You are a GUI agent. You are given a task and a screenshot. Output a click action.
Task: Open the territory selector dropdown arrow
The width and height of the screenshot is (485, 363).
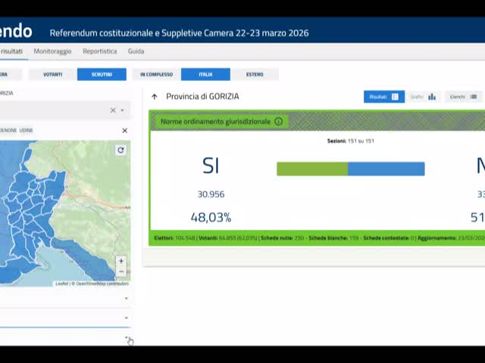124,110
